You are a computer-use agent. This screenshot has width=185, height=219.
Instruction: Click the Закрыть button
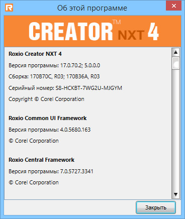tap(156, 207)
